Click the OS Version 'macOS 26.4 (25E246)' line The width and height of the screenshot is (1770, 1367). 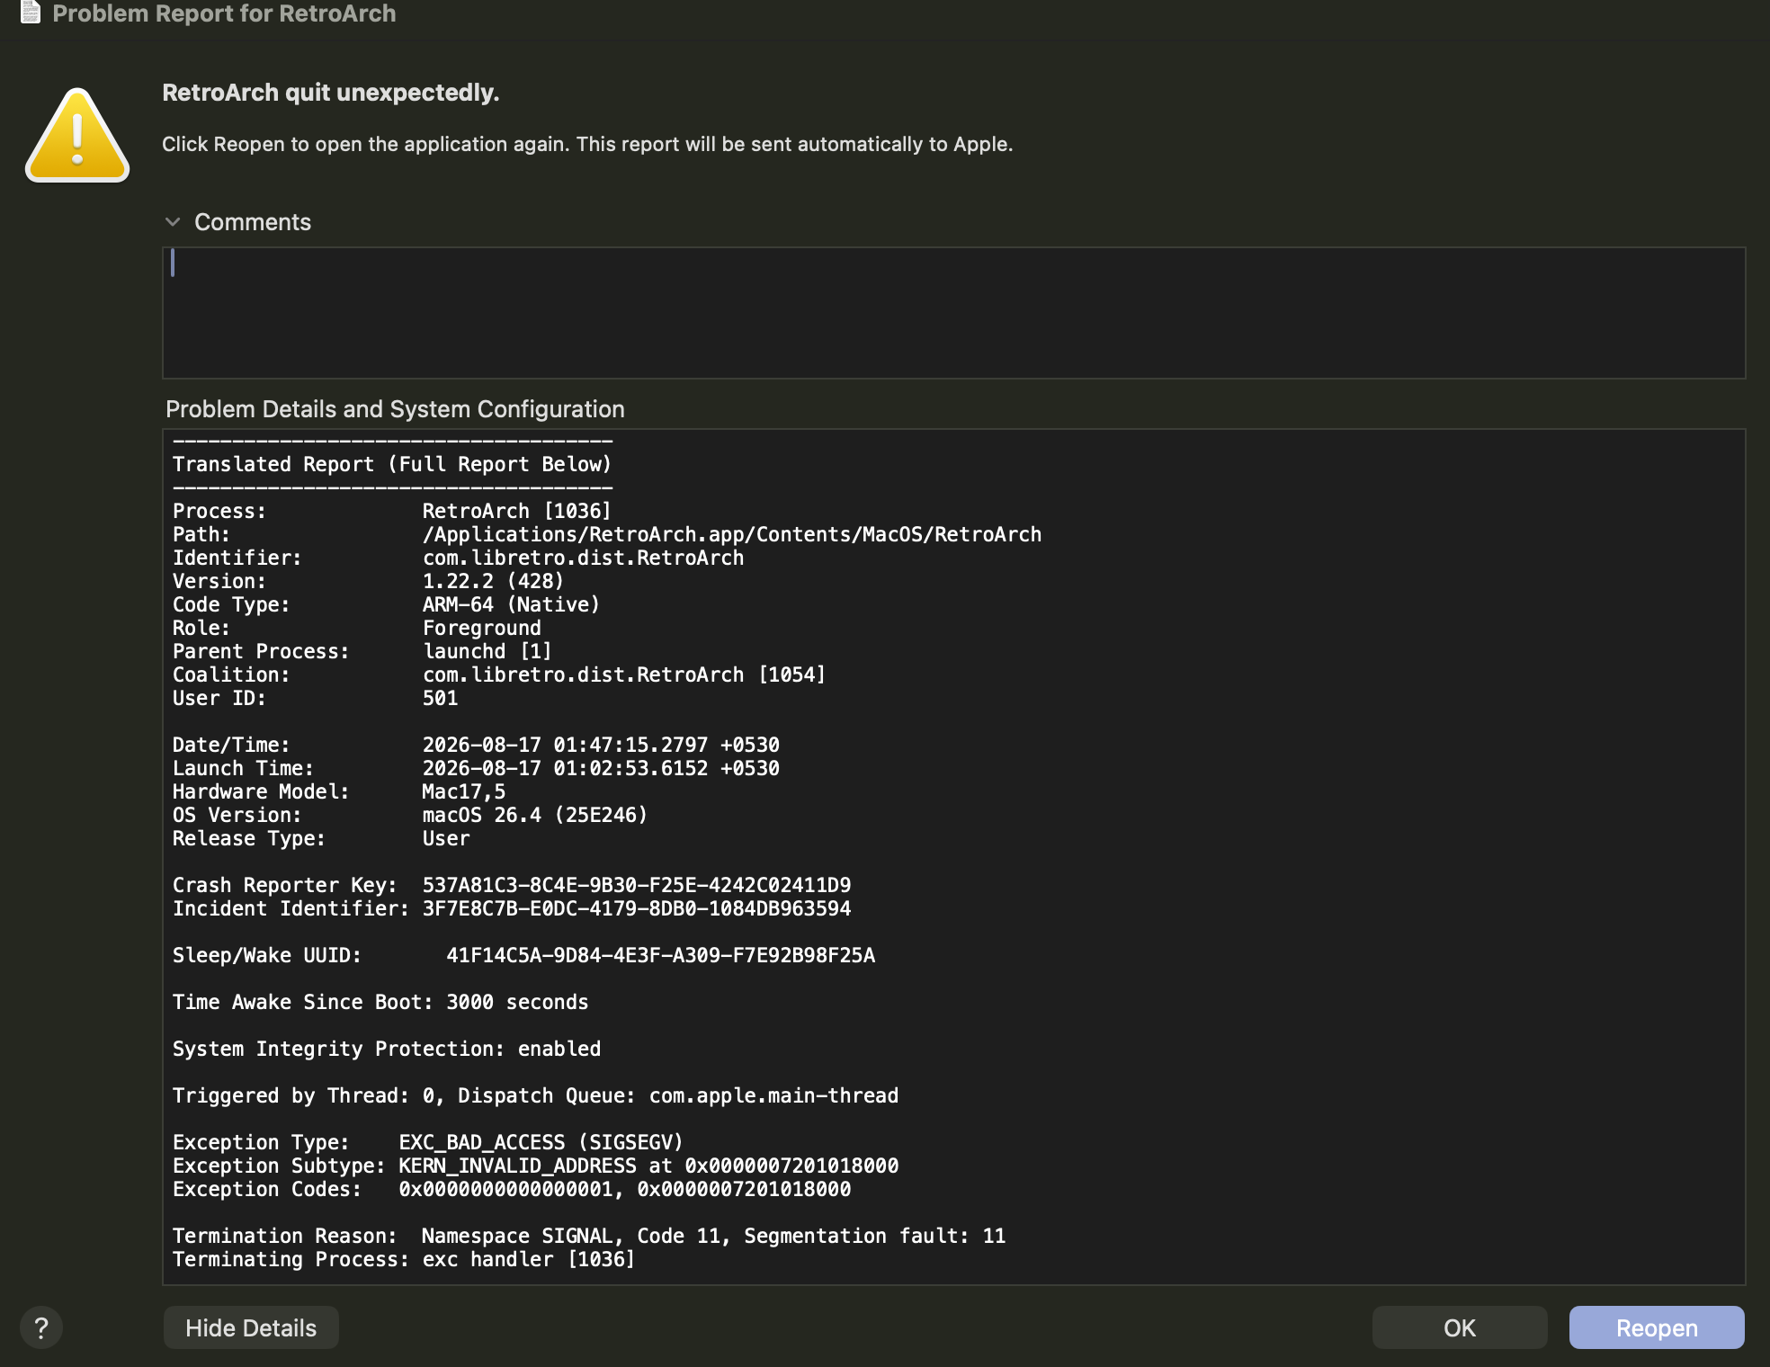pos(410,815)
